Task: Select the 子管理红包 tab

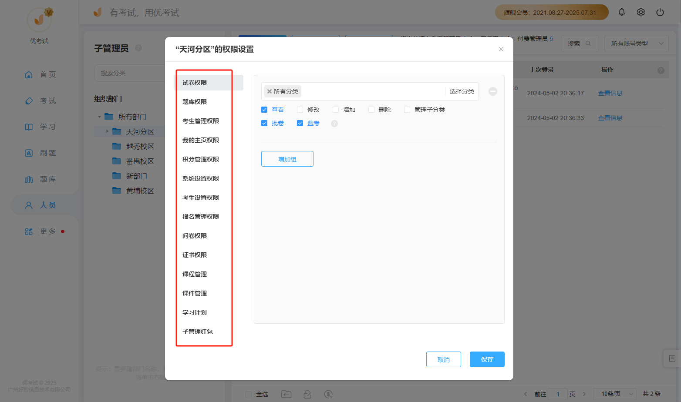Action: [x=209, y=332]
